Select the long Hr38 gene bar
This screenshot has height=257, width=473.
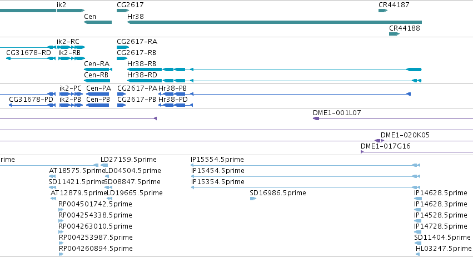tap(275, 22)
